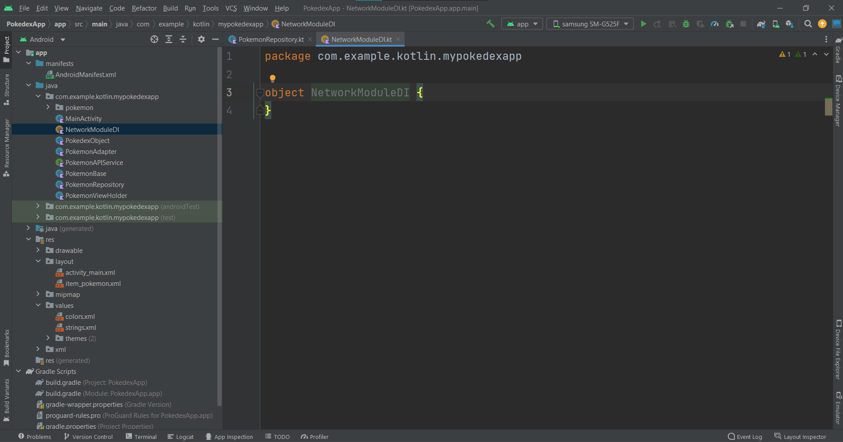This screenshot has width=843, height=442.
Task: Click the Debug app bug icon
Action: coord(686,24)
